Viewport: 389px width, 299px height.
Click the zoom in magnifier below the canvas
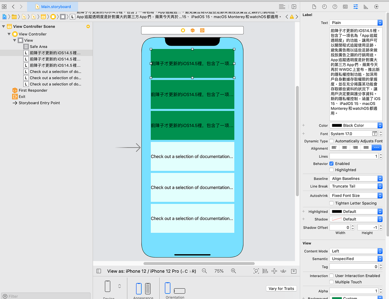233,271
